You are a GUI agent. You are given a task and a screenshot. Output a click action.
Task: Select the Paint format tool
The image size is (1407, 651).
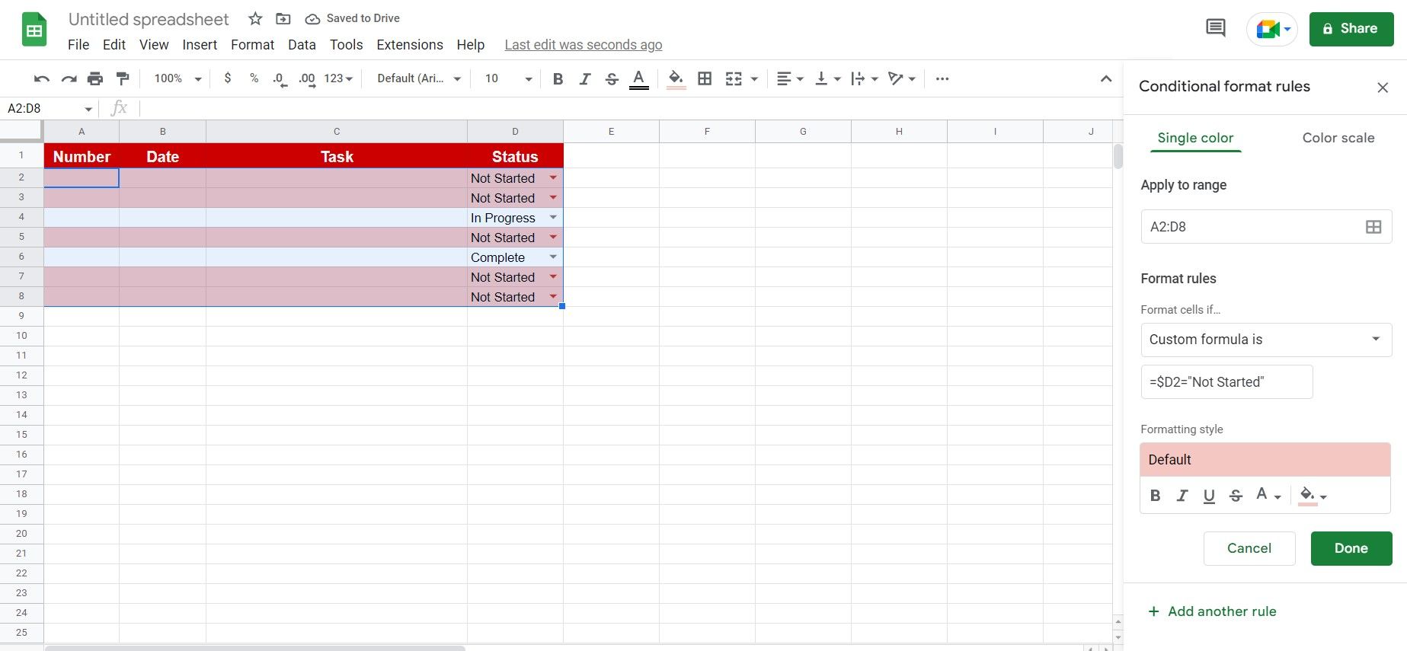(122, 78)
